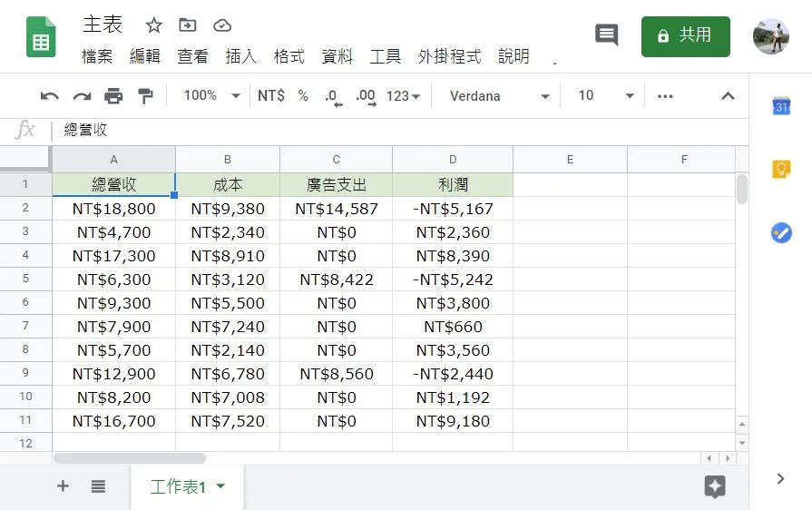Move document with folder icon
This screenshot has width=812, height=510.
[x=188, y=25]
